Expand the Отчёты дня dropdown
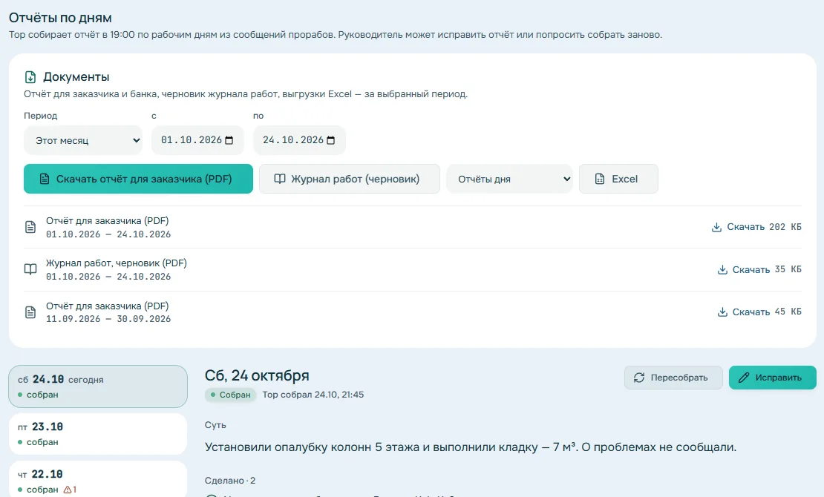The height and width of the screenshot is (497, 824). tap(509, 180)
